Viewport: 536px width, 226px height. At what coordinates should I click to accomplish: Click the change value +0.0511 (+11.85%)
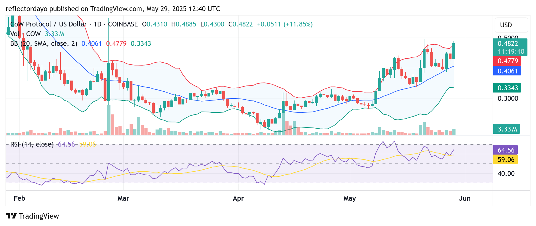pyautogui.click(x=285, y=24)
